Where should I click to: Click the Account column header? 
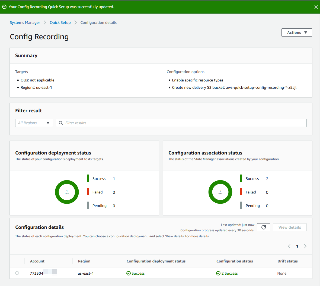(x=37, y=261)
